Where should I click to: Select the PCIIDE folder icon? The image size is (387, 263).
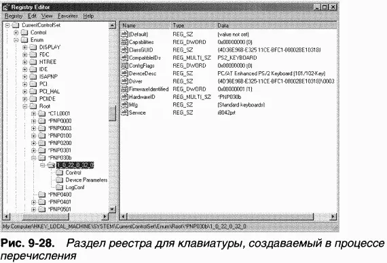coord(33,99)
